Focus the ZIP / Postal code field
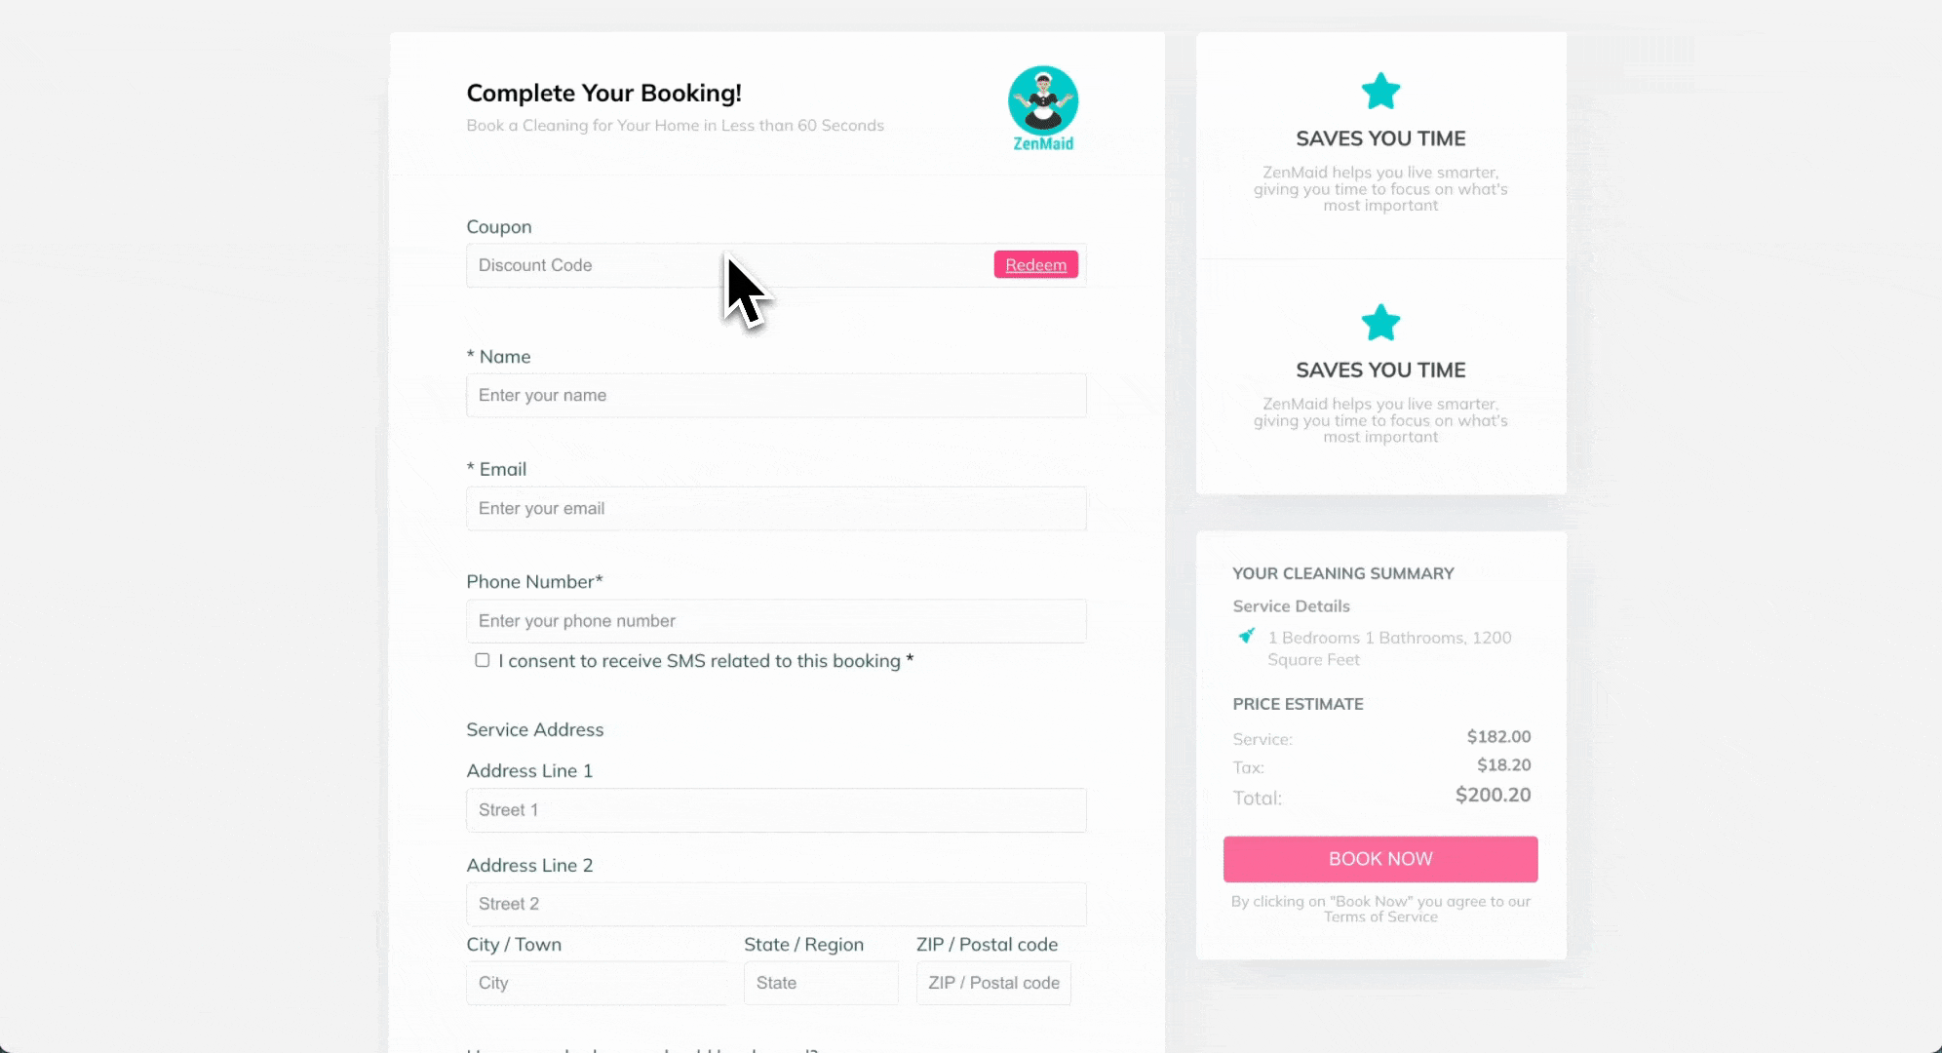The image size is (1942, 1053). click(x=992, y=983)
